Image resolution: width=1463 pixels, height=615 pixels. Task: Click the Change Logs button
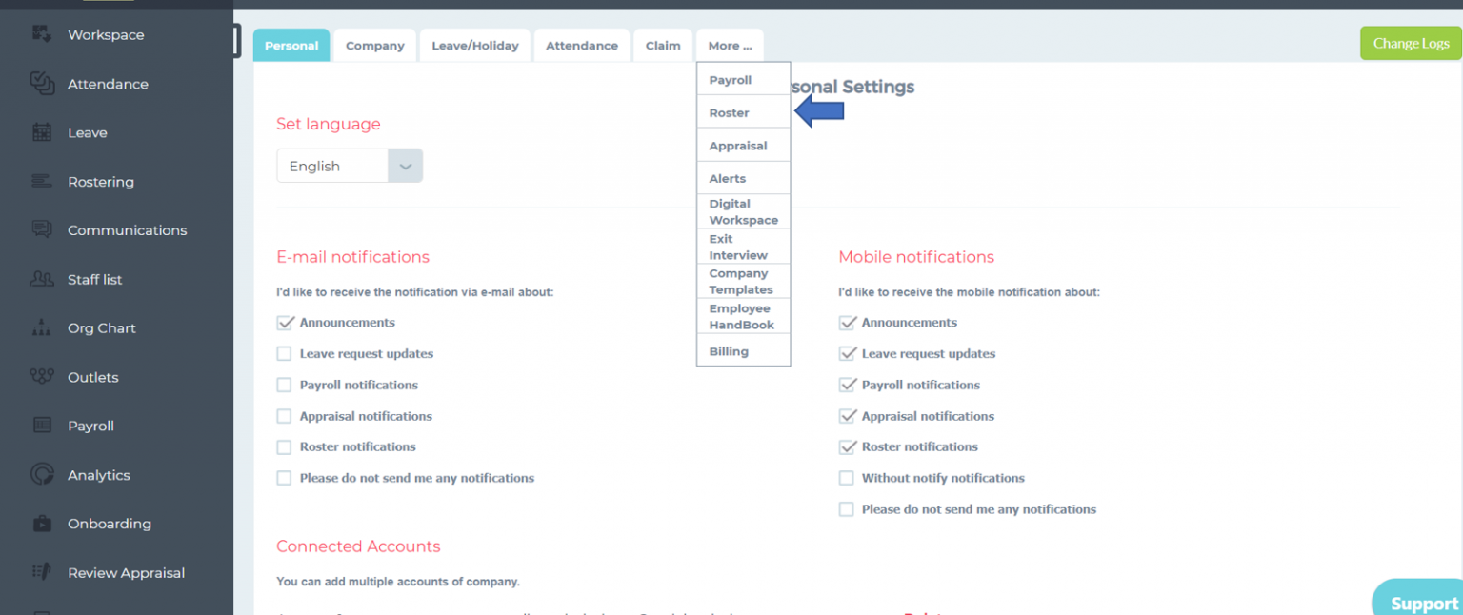[1411, 43]
